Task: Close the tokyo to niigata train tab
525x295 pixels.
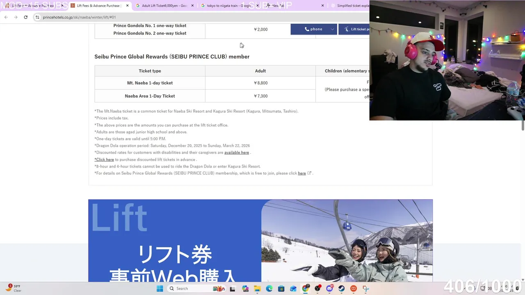Action: click(258, 6)
